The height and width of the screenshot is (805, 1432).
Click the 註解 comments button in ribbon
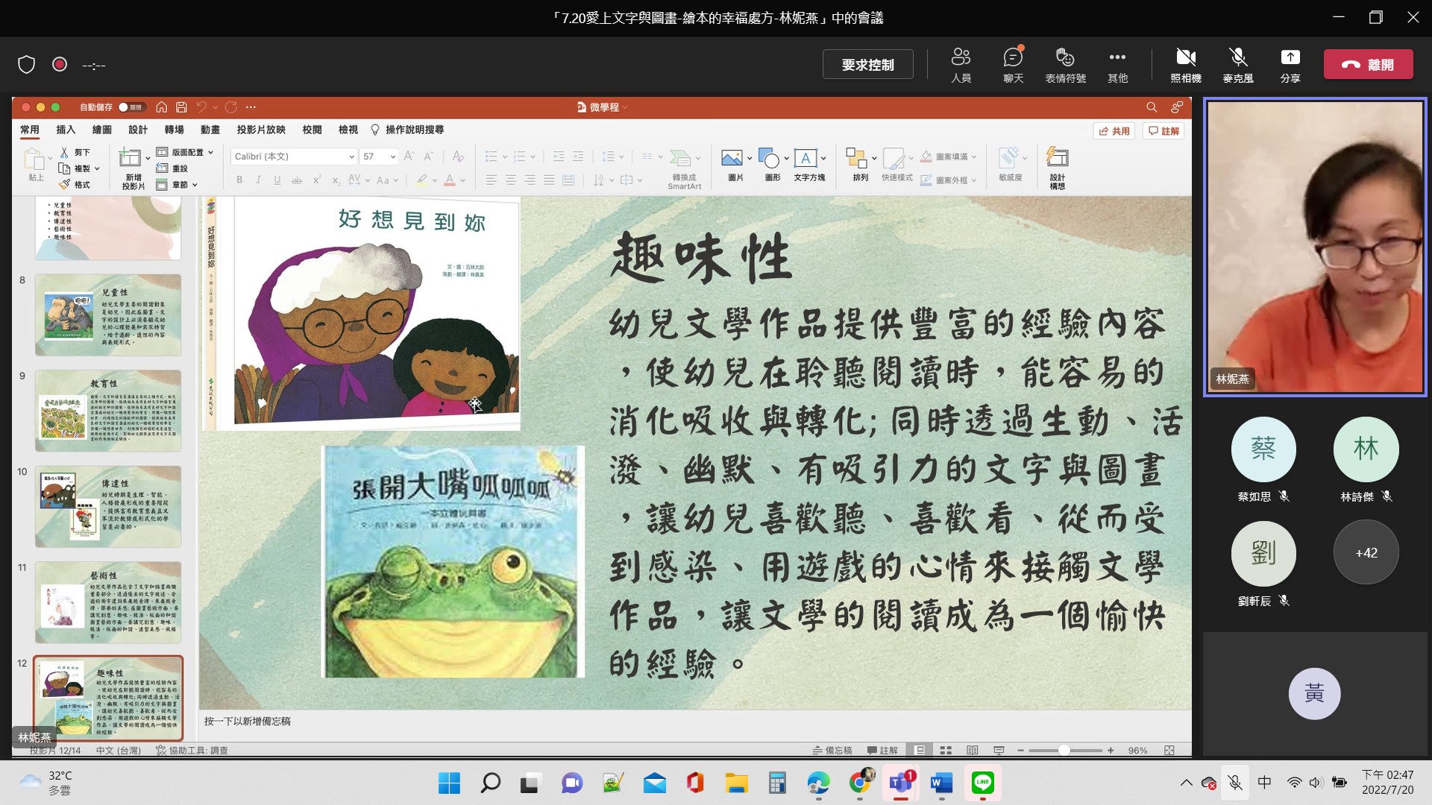coord(1163,131)
